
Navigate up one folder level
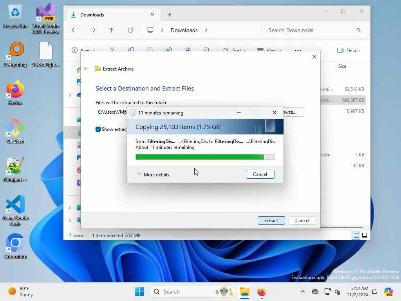click(x=111, y=30)
